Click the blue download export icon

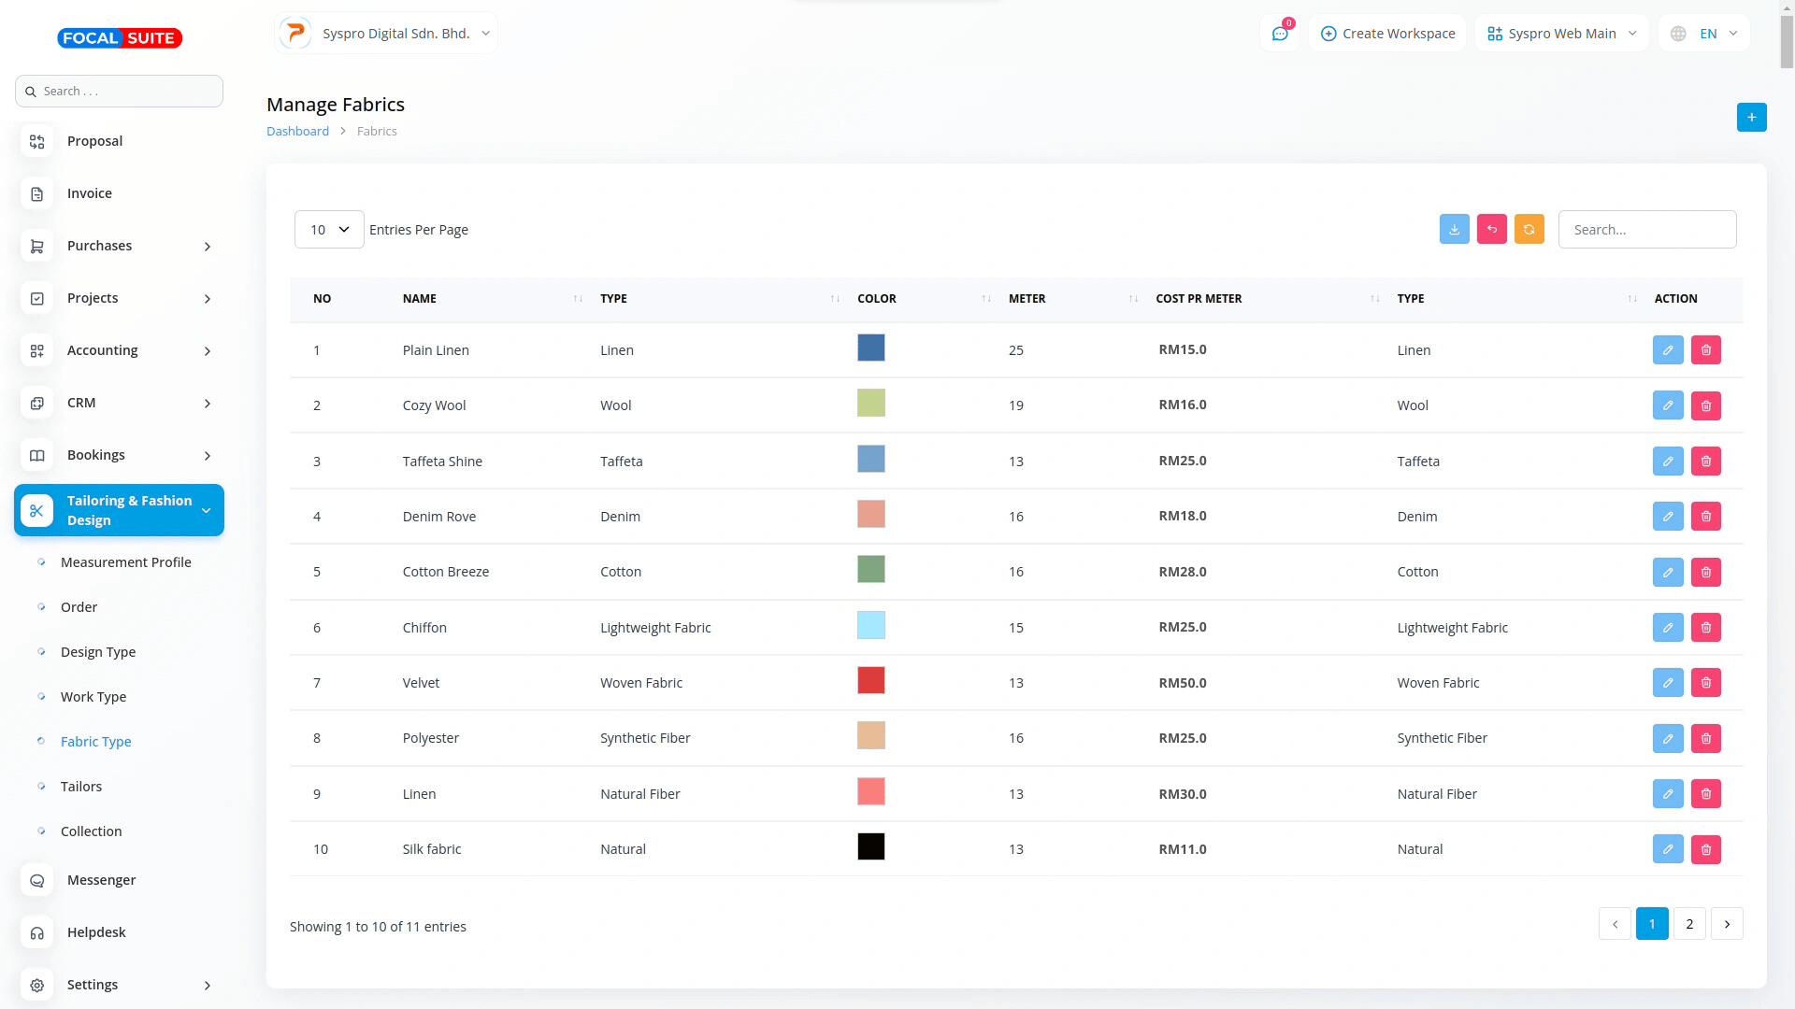click(1454, 229)
